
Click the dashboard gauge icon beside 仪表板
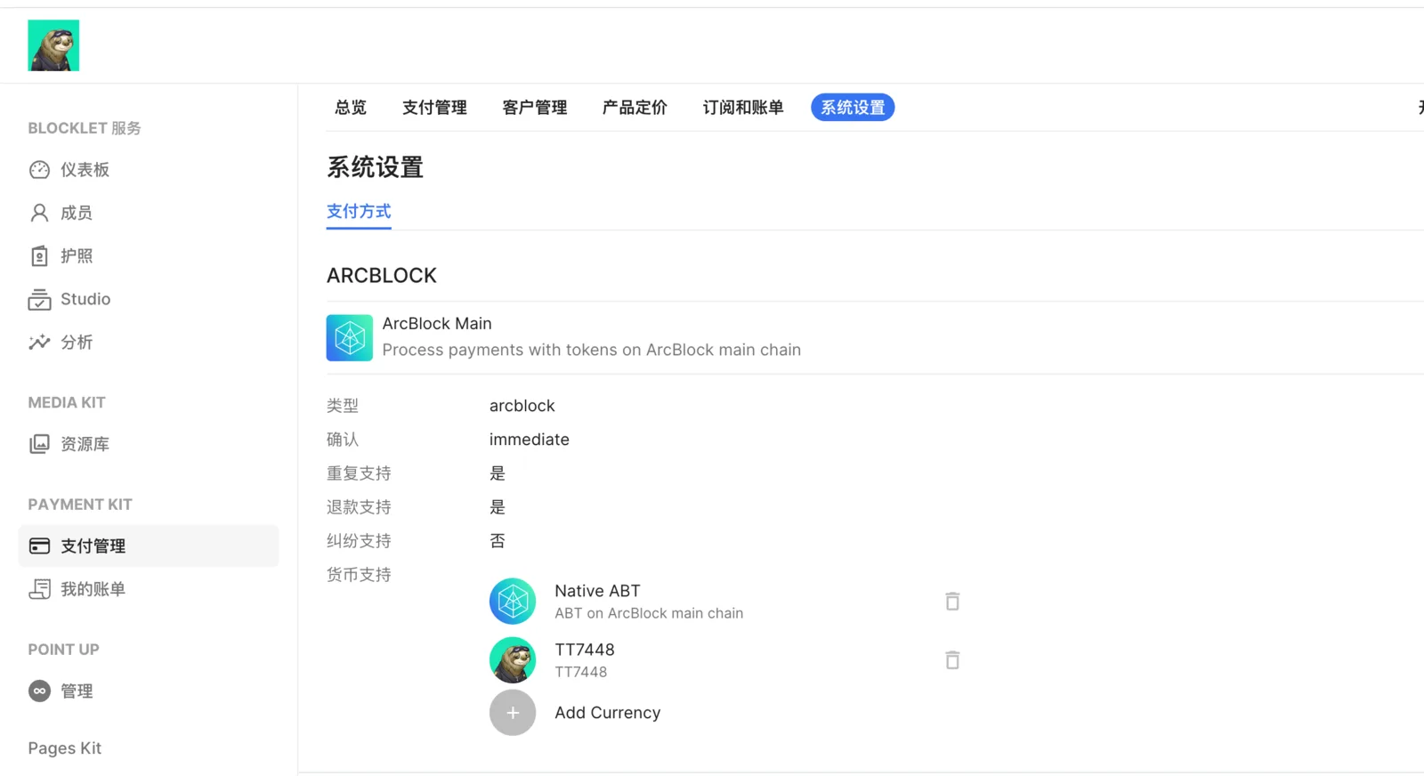click(39, 170)
